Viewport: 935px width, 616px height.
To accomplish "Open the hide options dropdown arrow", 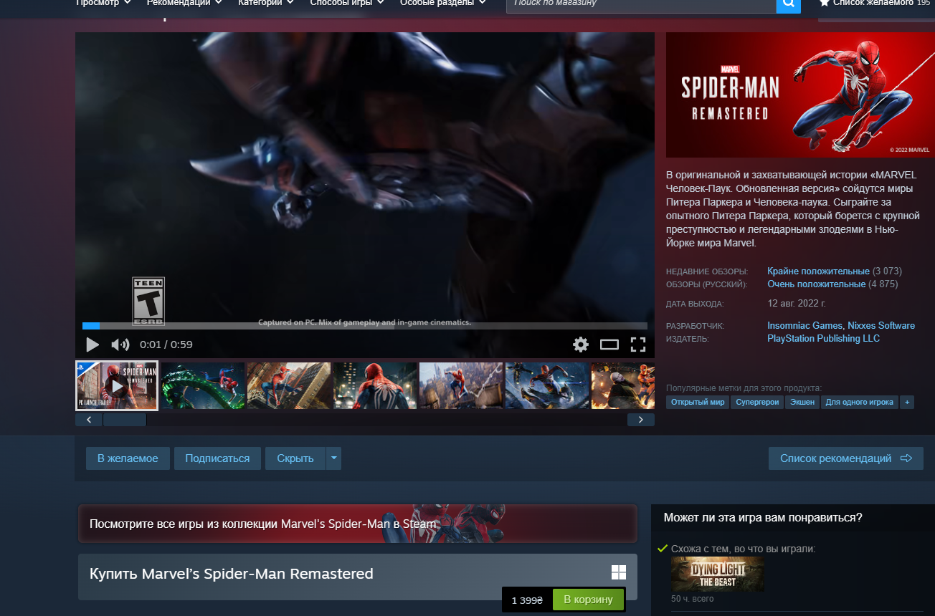I will 333,458.
